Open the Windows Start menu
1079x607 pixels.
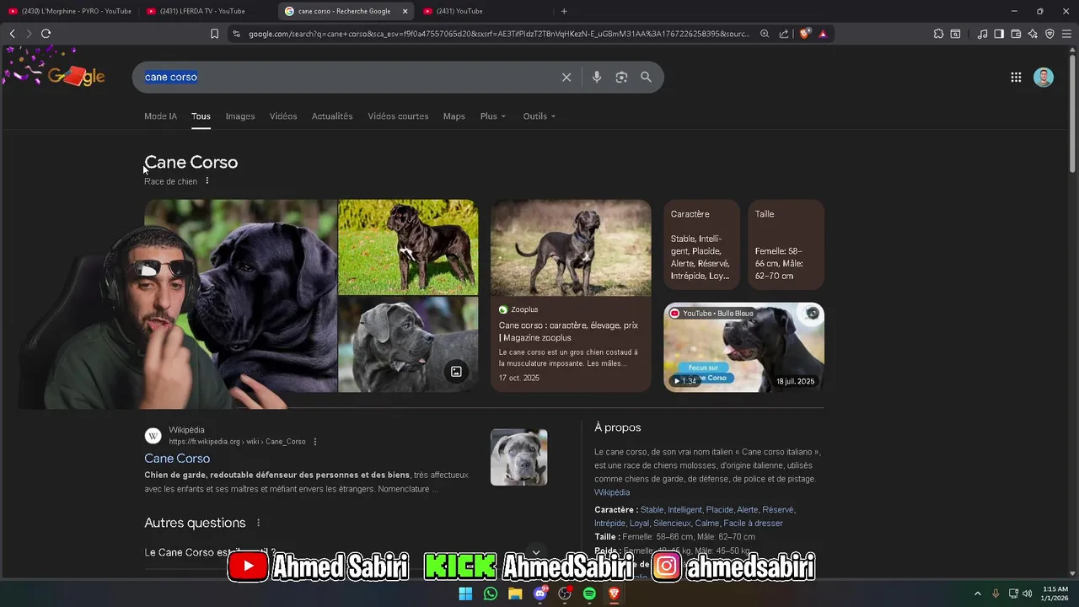(465, 594)
